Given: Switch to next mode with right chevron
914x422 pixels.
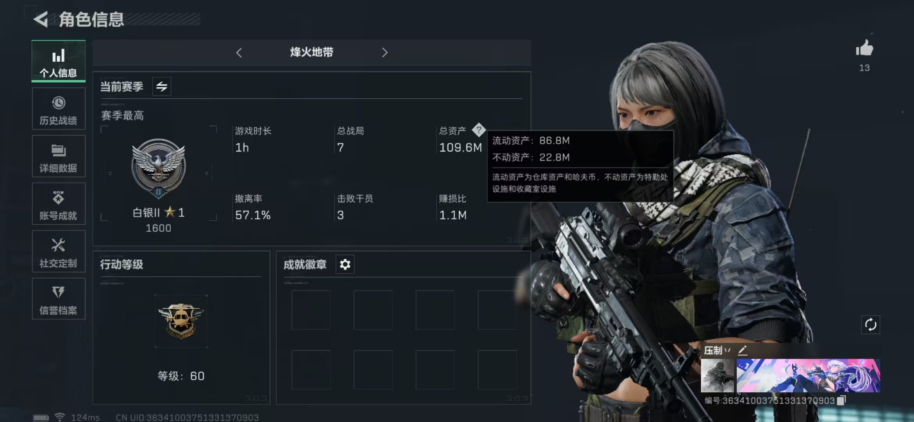Looking at the screenshot, I should point(385,52).
